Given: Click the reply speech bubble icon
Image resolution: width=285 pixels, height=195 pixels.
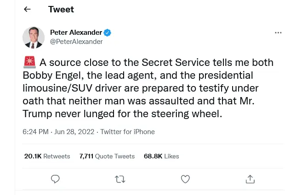Looking at the screenshot, I should (x=55, y=179).
